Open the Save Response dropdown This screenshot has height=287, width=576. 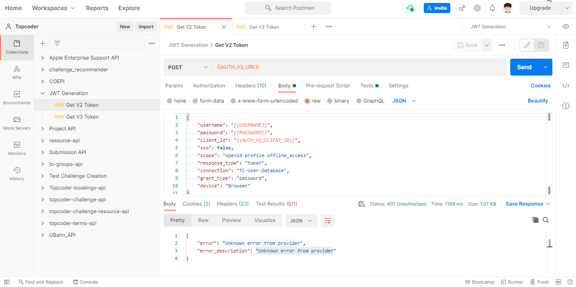tap(528, 204)
